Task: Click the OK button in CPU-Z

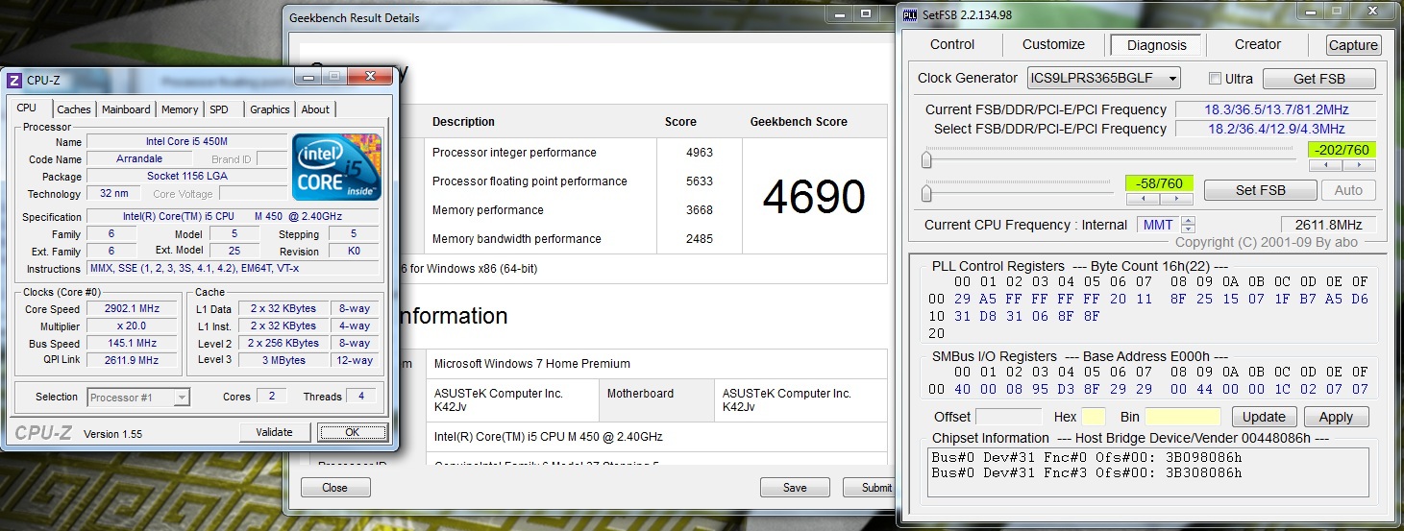Action: (353, 432)
